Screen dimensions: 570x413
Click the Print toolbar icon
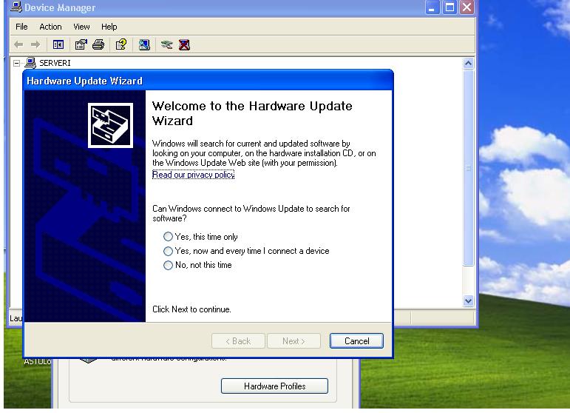[x=98, y=44]
